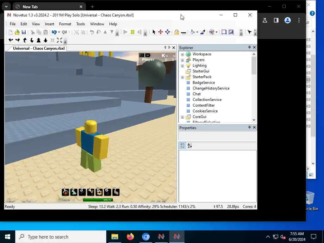Select the Paint bucket fill tool
324x243 pixels.
click(x=192, y=32)
